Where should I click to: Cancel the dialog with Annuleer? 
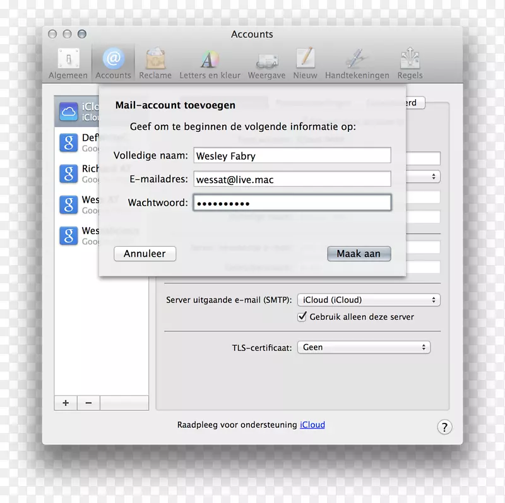145,253
